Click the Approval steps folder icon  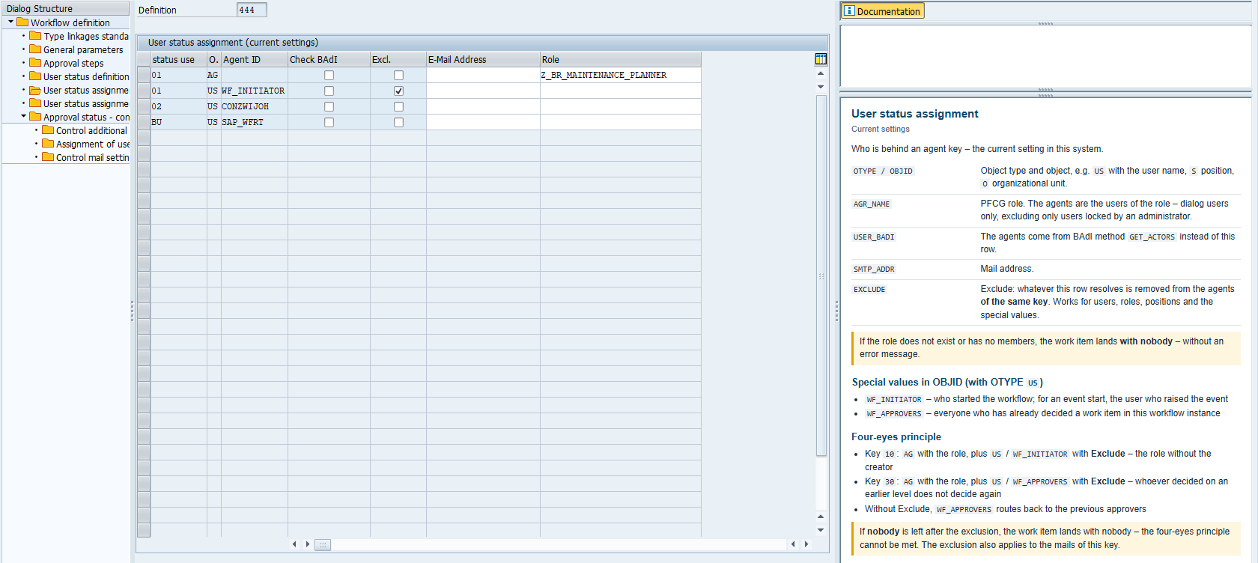(x=35, y=63)
